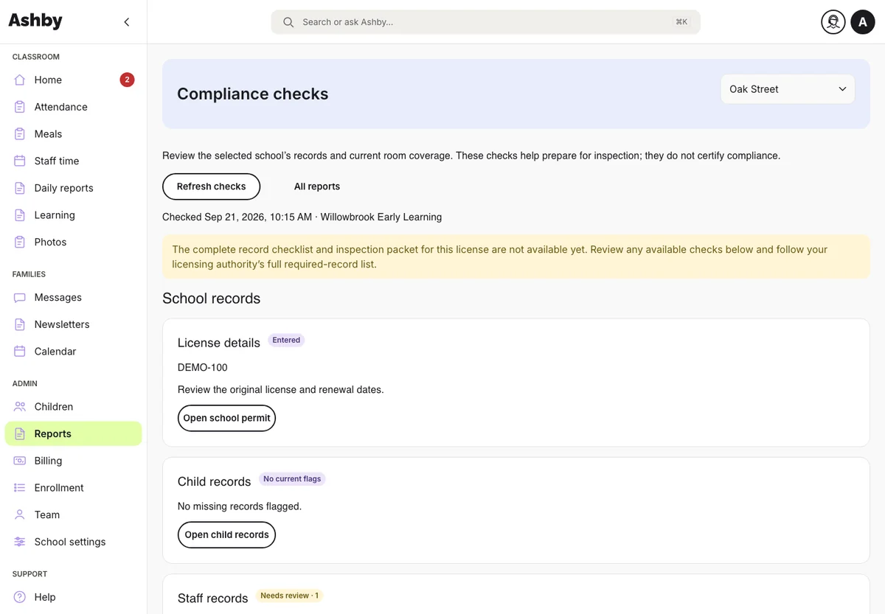Viewport: 885px width, 614px height.
Task: Open the Calendar page
Action: tap(74, 352)
